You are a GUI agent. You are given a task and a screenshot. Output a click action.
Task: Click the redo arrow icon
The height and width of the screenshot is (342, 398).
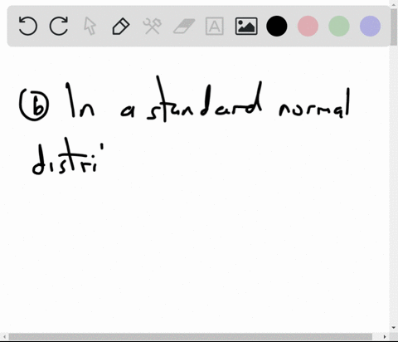click(x=59, y=26)
